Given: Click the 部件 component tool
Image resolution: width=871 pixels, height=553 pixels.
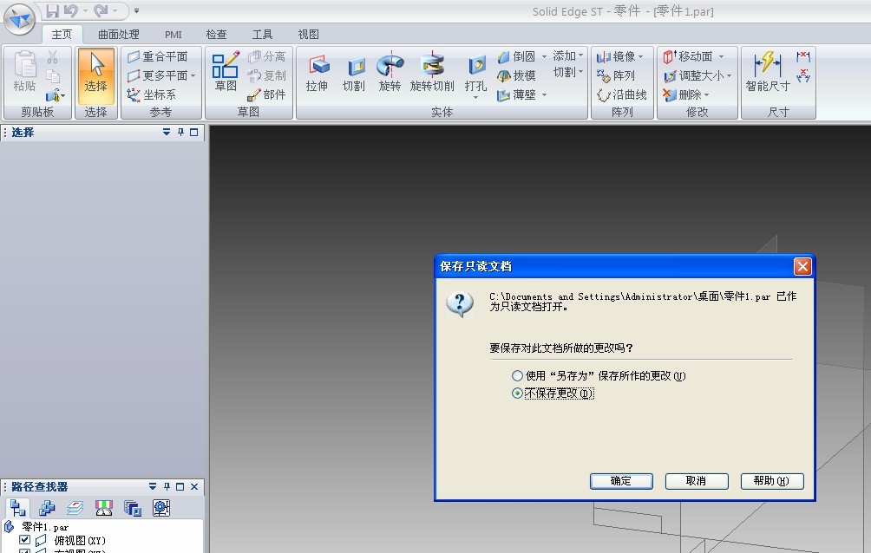Looking at the screenshot, I should tap(266, 95).
